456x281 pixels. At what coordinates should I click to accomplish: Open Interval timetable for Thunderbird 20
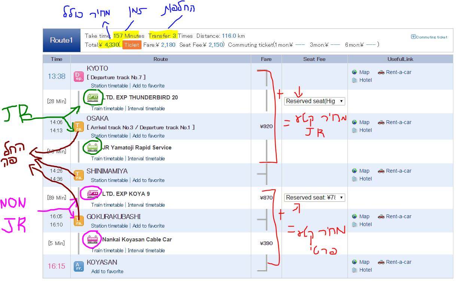[146, 108]
